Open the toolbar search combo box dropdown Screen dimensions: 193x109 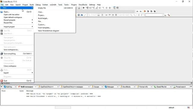click(x=162, y=15)
